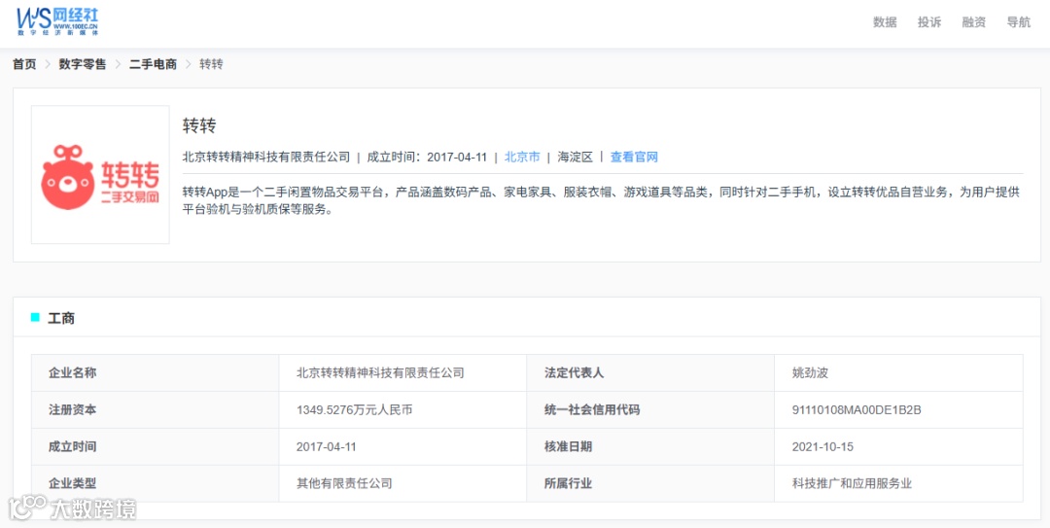Open the 数据 nav menu
The image size is (1050, 528).
click(885, 22)
